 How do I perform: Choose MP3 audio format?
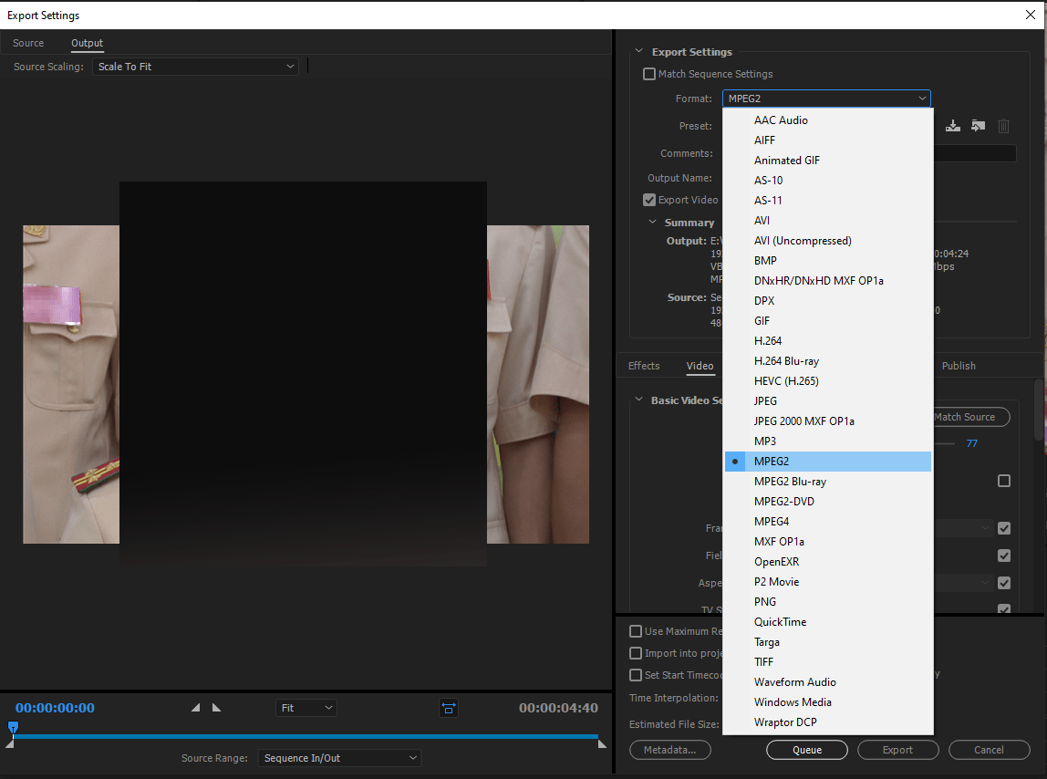tap(828, 441)
